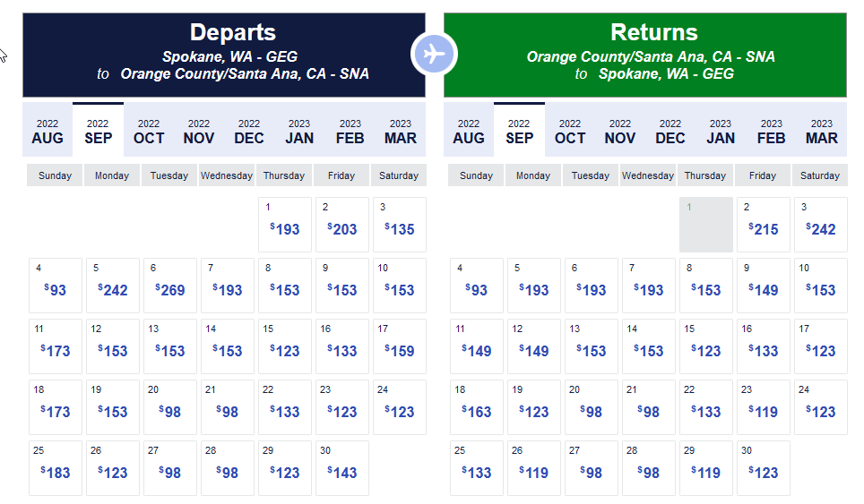Select September 30 departure priced $143
Screen dimensions: 864x504
click(341, 468)
